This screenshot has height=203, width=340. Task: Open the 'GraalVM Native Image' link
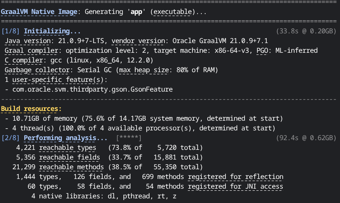pyautogui.click(x=39, y=12)
